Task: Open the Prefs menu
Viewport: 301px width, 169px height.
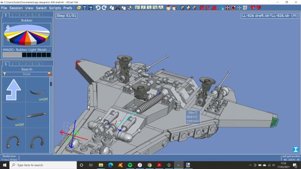Action: (x=68, y=8)
